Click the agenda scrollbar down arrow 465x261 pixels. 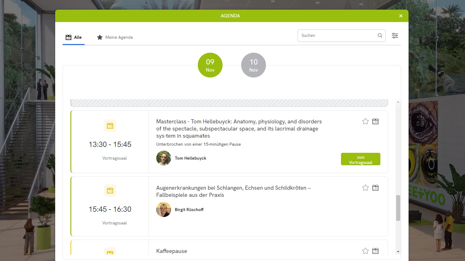point(398,252)
